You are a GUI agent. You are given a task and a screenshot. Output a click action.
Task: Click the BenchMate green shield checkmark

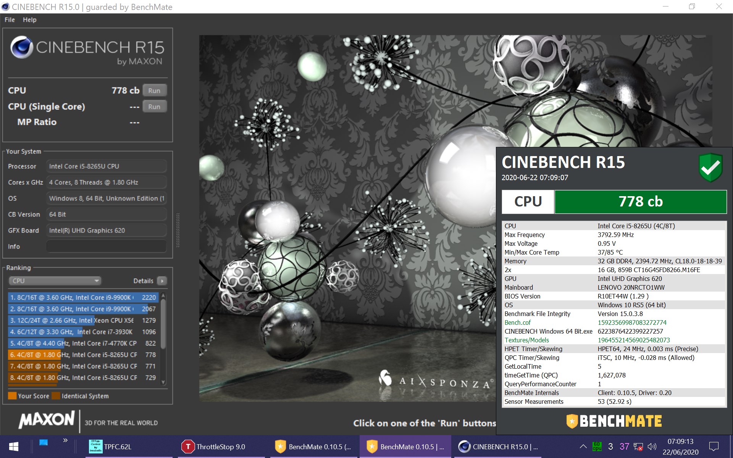710,168
